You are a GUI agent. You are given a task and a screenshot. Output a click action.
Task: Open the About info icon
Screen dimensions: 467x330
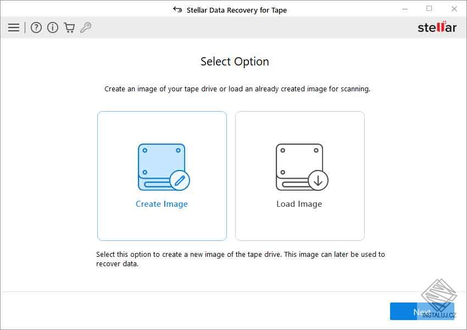click(x=53, y=27)
